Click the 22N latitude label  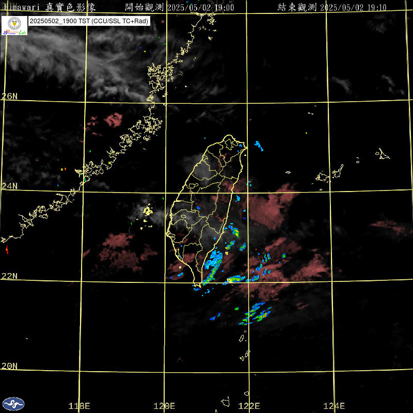[9, 276]
